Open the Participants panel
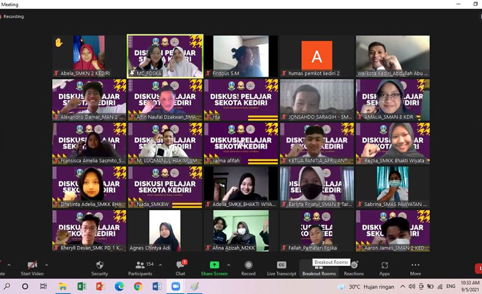482x294 pixels. [x=140, y=268]
